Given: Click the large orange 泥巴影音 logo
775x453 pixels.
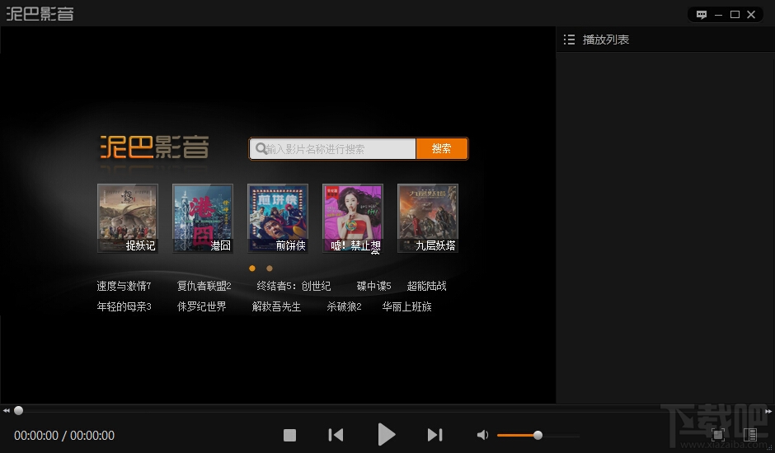Looking at the screenshot, I should pos(154,147).
